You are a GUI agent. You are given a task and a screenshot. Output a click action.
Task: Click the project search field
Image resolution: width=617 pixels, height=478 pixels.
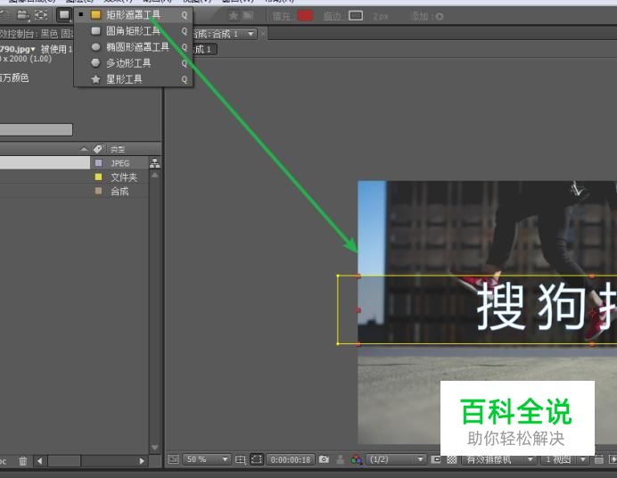36,129
